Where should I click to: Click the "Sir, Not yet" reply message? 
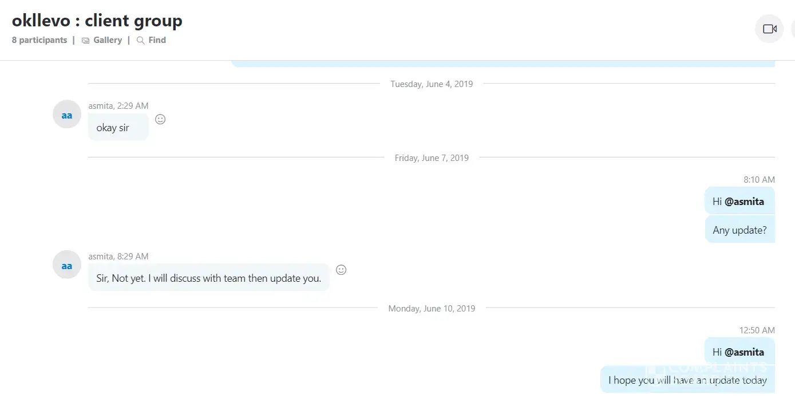click(208, 278)
